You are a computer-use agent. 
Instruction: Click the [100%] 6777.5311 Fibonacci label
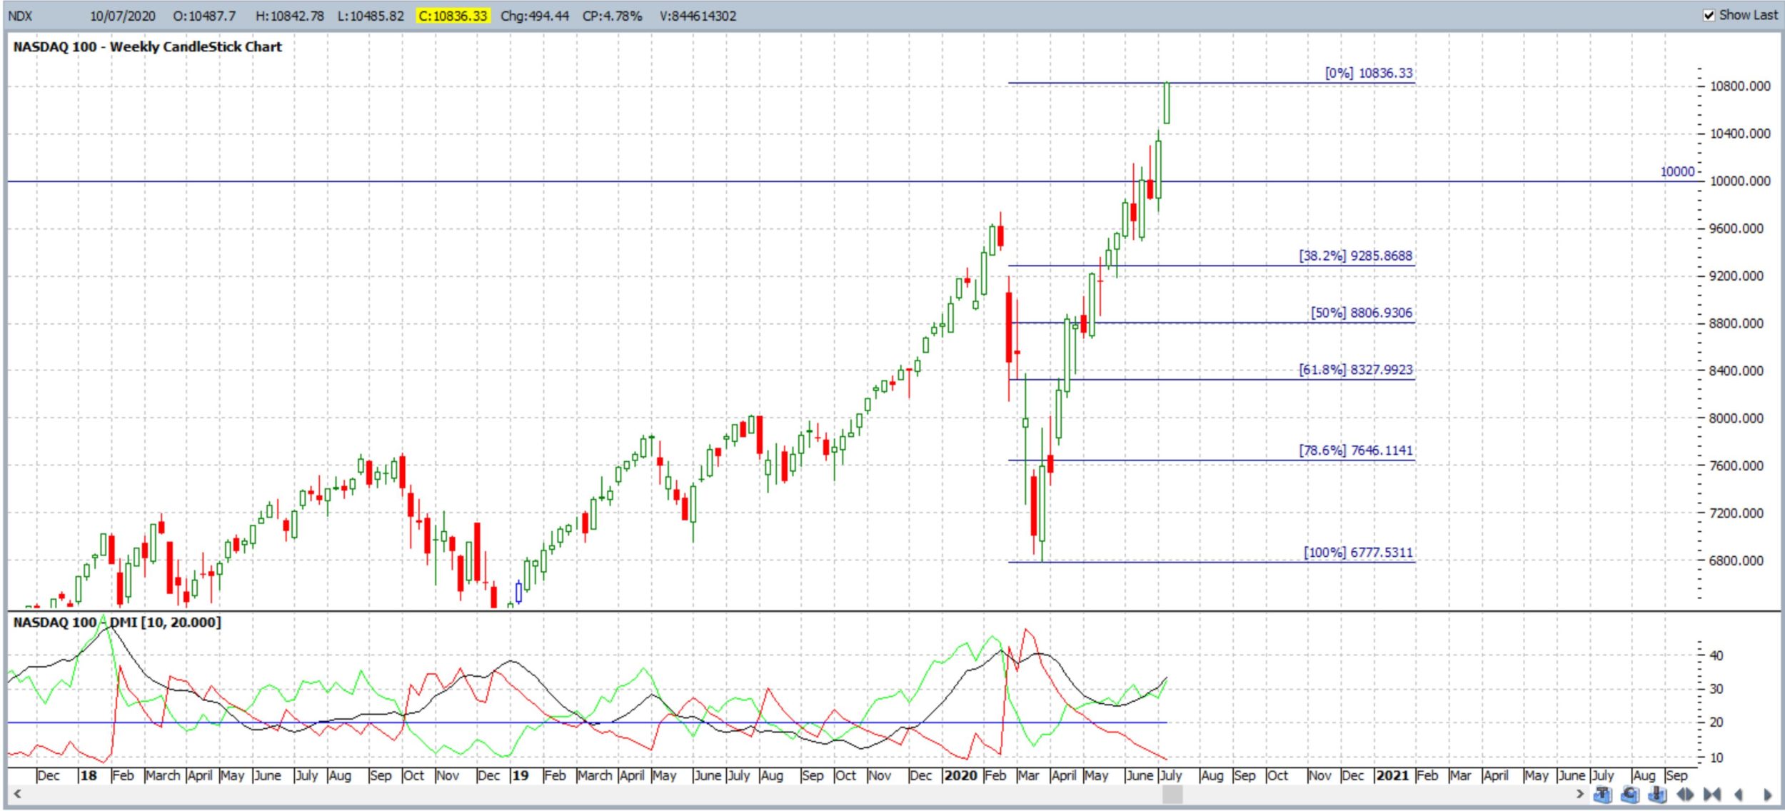click(1359, 553)
